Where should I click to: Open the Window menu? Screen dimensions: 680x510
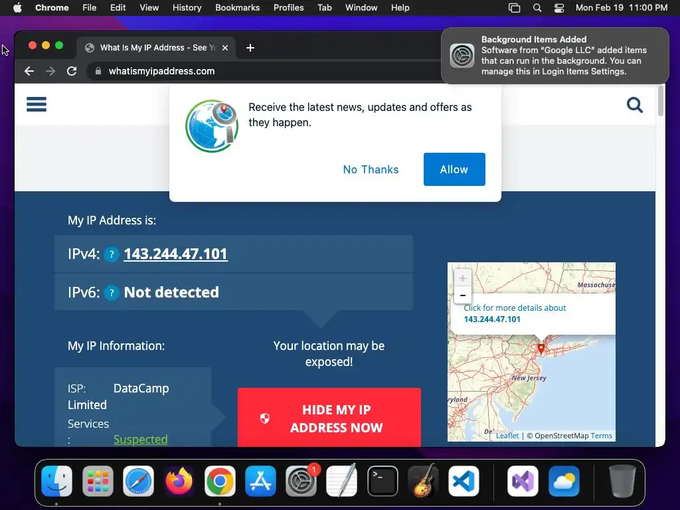(x=361, y=8)
